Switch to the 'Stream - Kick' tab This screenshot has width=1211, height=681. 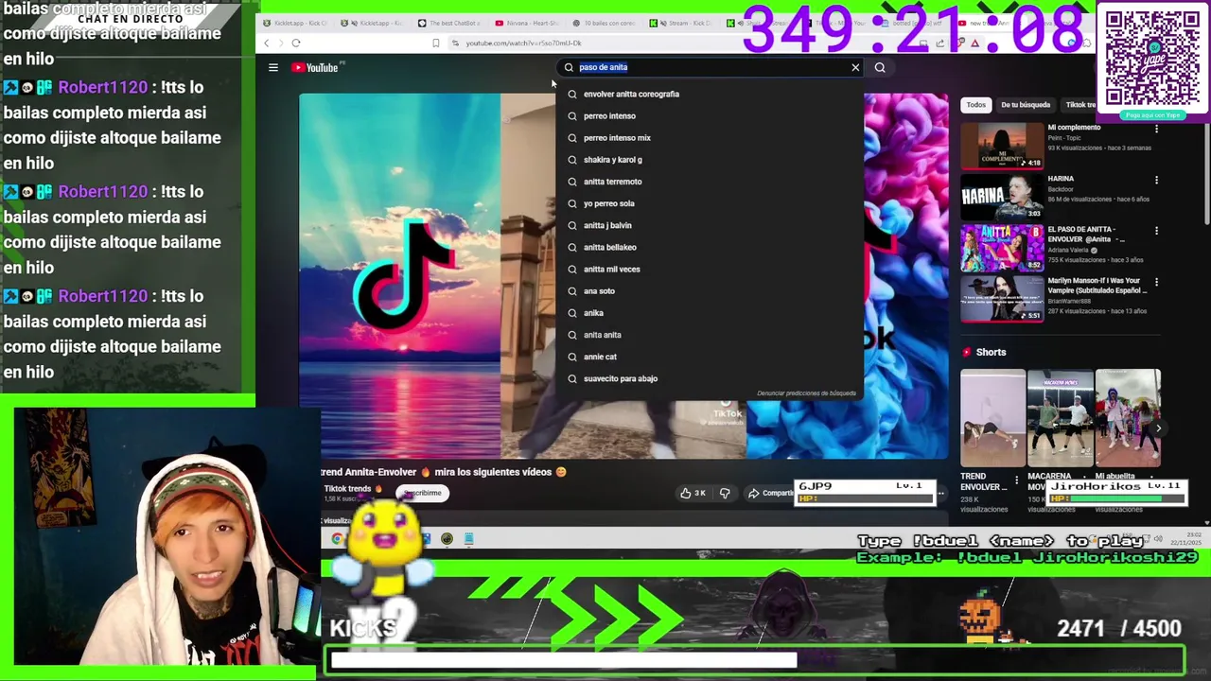[x=681, y=23]
